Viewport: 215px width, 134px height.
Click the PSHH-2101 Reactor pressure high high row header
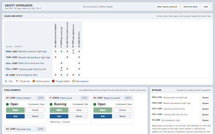point(28,52)
